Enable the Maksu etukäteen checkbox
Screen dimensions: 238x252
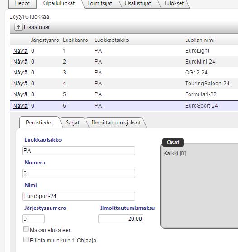[x=26, y=229]
